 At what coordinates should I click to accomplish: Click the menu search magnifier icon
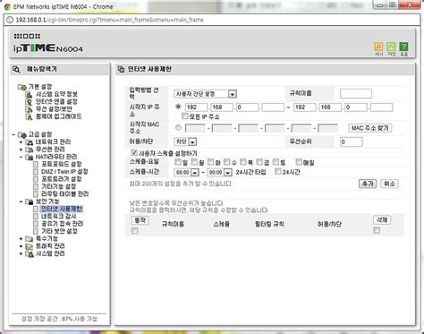click(16, 70)
